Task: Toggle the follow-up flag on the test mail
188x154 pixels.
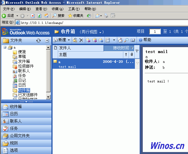Action: (137, 63)
